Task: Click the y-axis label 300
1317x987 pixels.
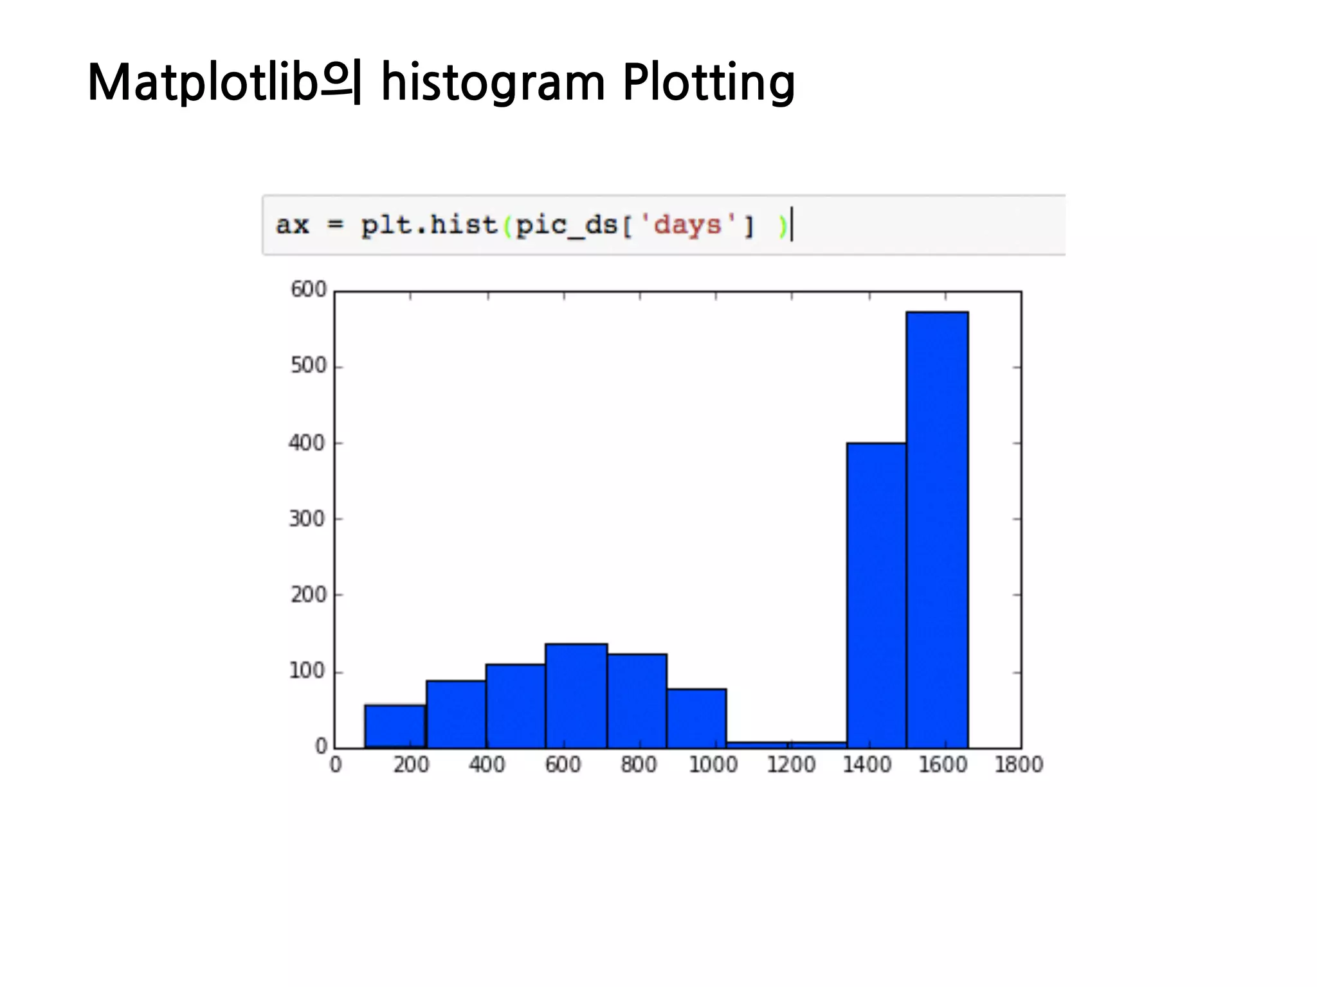Action: [x=307, y=519]
